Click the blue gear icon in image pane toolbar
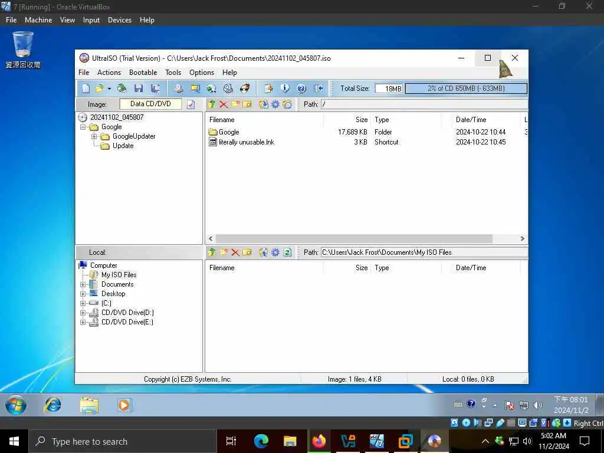The width and height of the screenshot is (604, 453). [275, 104]
